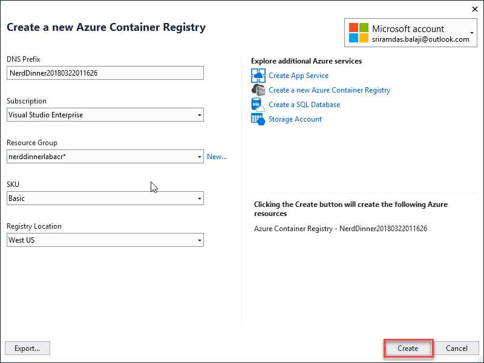Open the Microsoft account selector dropdown
484x363 pixels.
click(x=411, y=33)
